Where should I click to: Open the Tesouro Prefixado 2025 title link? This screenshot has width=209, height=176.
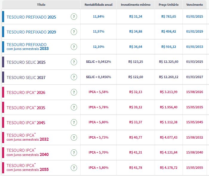tap(31, 17)
